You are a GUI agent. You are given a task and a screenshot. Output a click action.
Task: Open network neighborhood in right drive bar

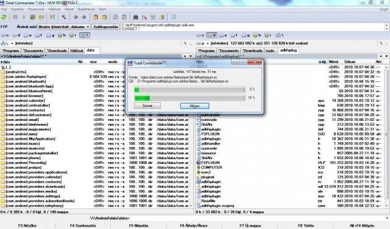point(280,35)
